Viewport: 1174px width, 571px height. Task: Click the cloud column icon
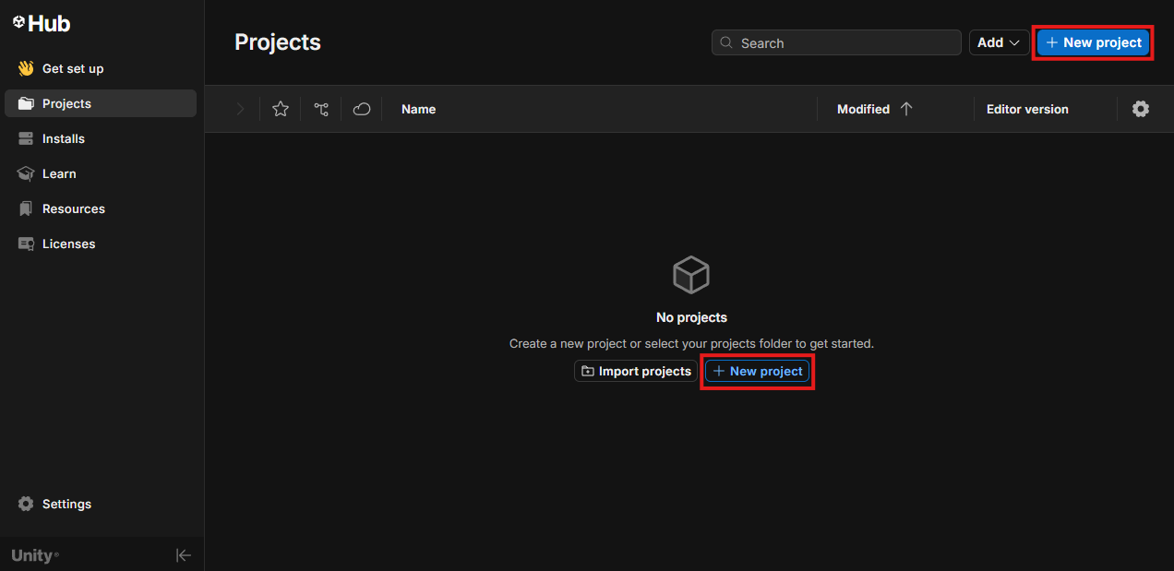(x=362, y=109)
